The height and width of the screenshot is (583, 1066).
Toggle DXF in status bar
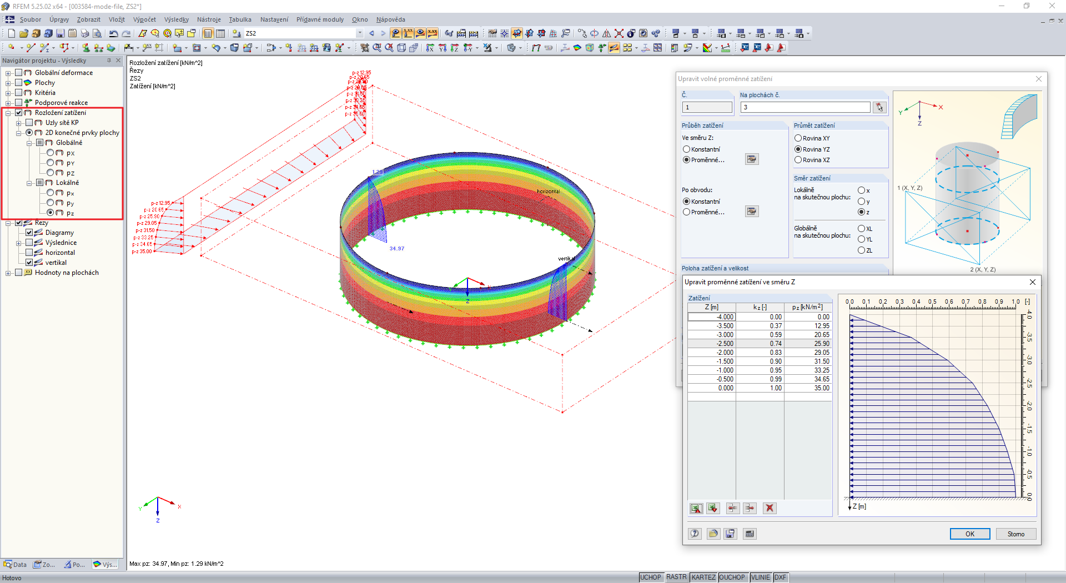[780, 577]
